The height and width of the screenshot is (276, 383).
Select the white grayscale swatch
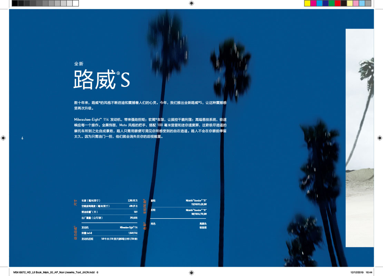(76, 3)
